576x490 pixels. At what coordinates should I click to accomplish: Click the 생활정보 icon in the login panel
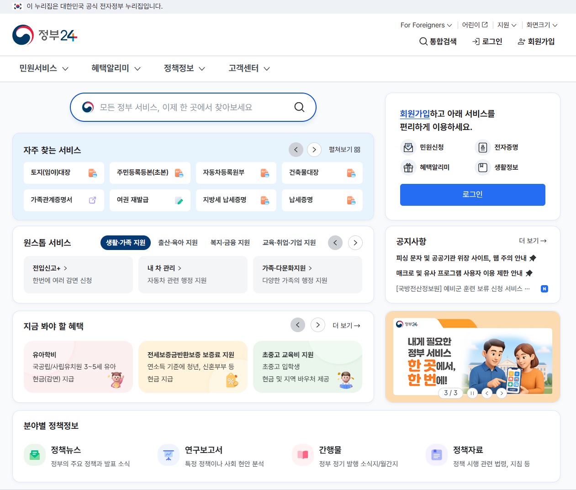coord(483,167)
